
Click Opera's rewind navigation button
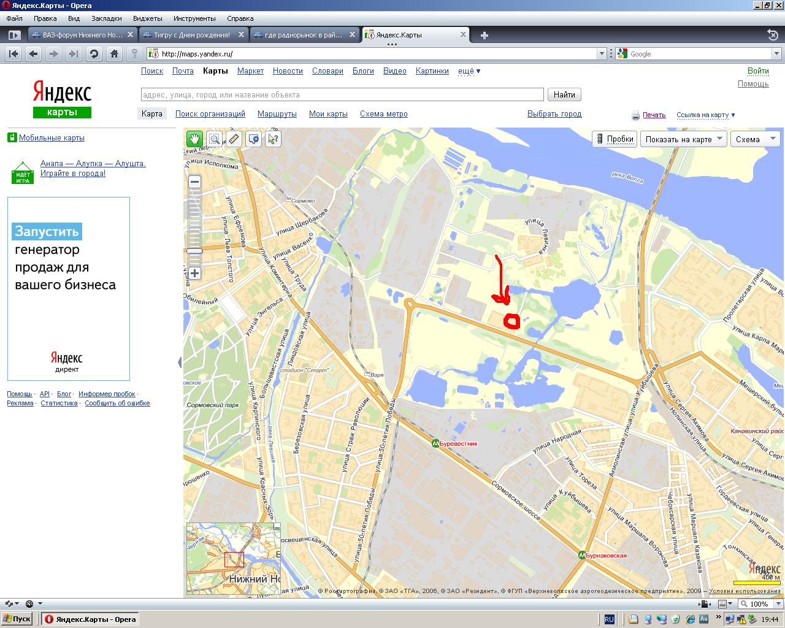13,54
